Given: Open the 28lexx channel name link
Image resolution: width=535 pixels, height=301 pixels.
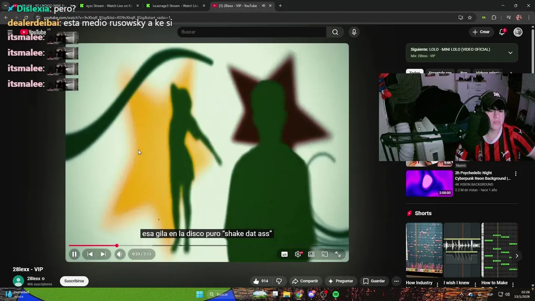Looking at the screenshot, I should (x=34, y=278).
